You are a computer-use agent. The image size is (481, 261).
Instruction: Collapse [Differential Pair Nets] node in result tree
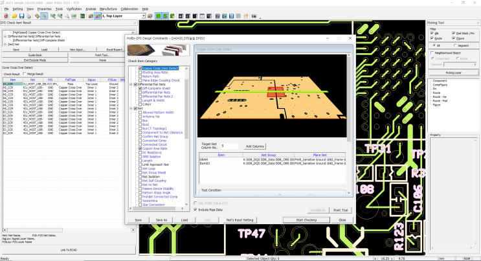click(5, 36)
